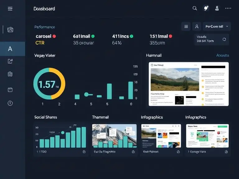The height and width of the screenshot is (179, 239).
Task: Open the hamburger menu in sidebar
Action: (x=10, y=9)
